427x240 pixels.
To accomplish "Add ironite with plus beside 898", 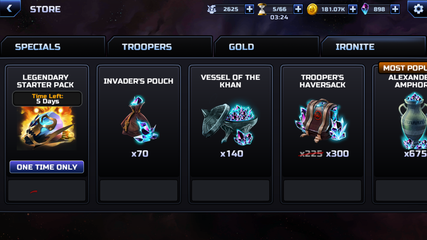I will pyautogui.click(x=395, y=9).
